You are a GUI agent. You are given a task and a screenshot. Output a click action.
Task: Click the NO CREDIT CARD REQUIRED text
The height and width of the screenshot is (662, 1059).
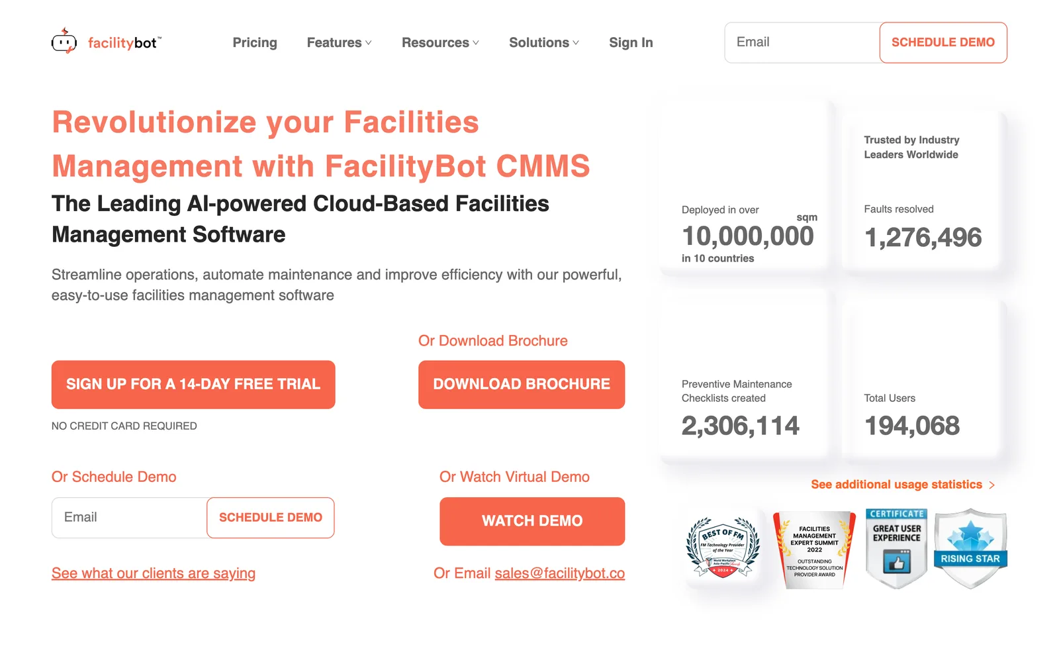coord(124,426)
